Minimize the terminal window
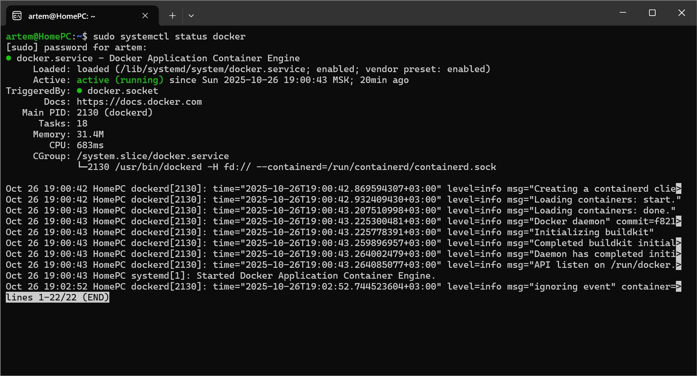Viewport: 697px width, 376px height. click(623, 13)
